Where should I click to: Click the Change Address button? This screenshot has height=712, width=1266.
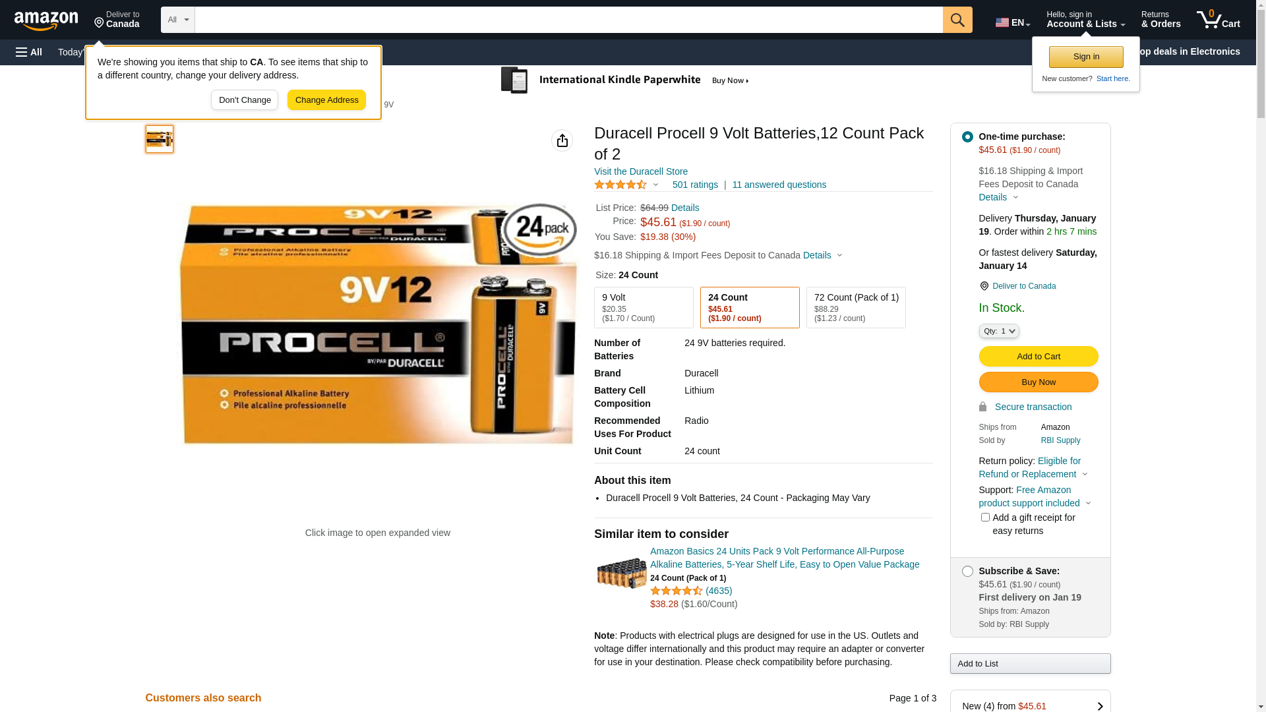(326, 100)
